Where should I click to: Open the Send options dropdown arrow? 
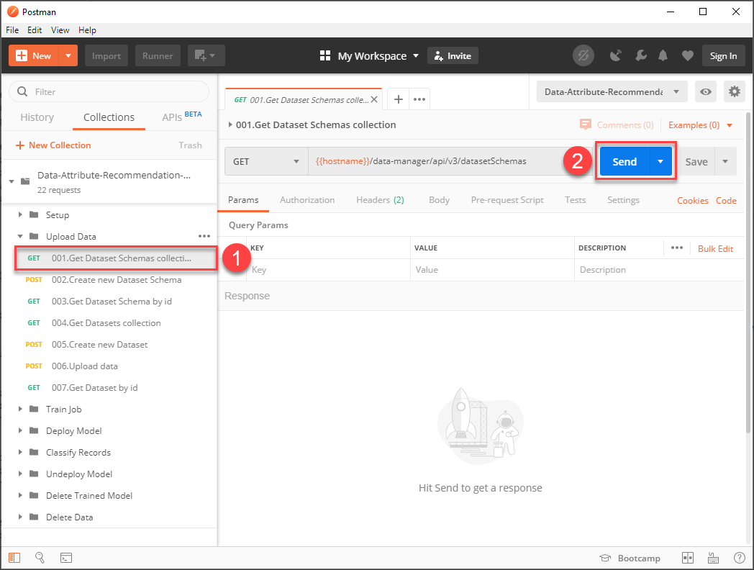point(660,162)
